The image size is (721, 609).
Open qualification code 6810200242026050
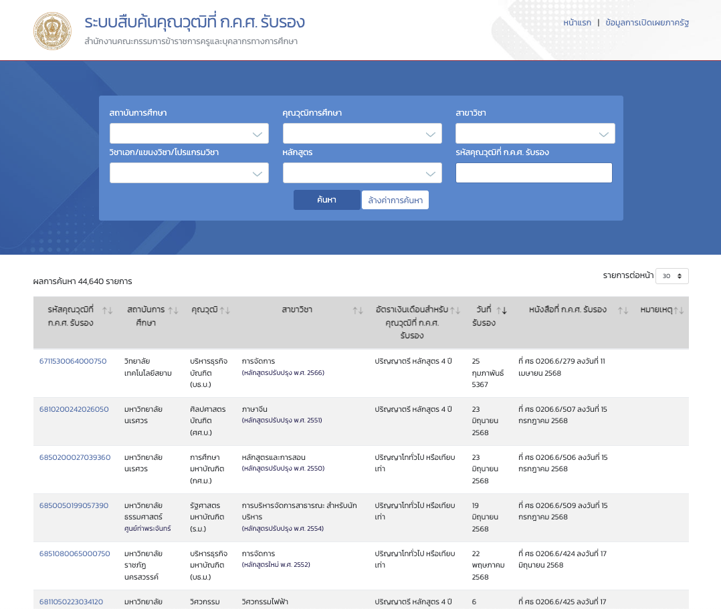pos(74,409)
